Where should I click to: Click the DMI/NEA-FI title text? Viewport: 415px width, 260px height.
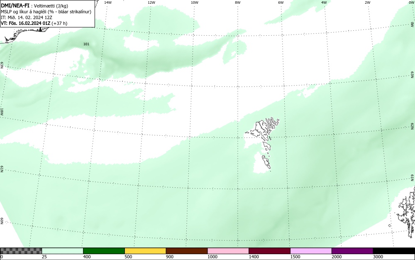click(15, 5)
